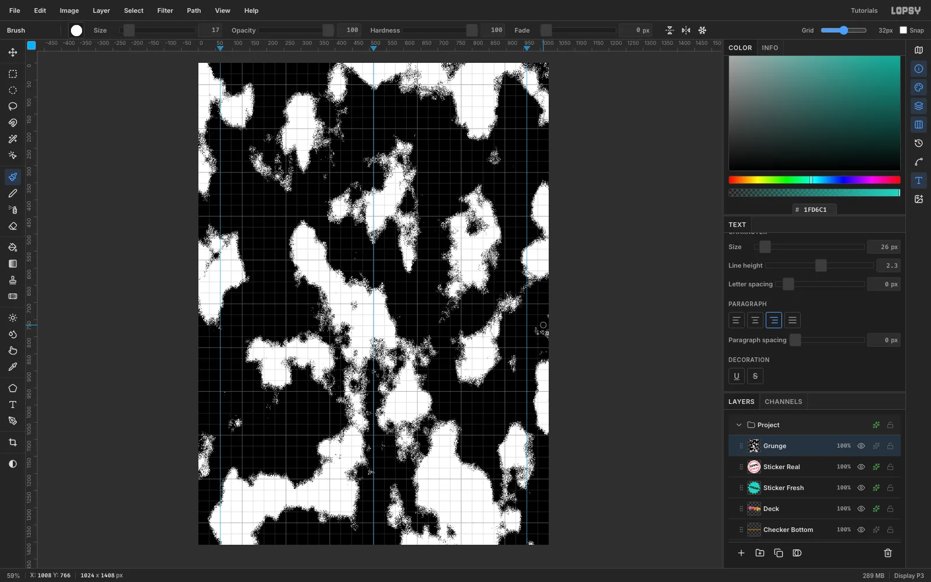Delete layer with the trash icon
The image size is (931, 582).
(888, 553)
